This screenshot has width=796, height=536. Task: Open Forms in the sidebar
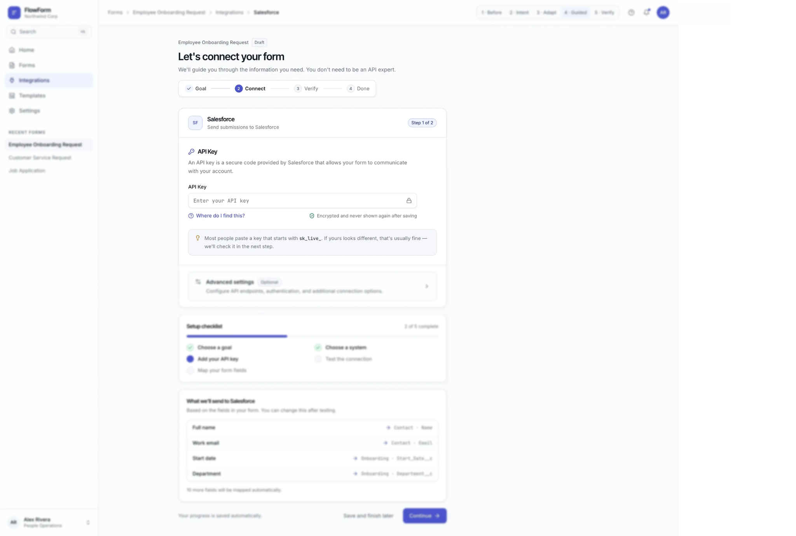coord(49,65)
